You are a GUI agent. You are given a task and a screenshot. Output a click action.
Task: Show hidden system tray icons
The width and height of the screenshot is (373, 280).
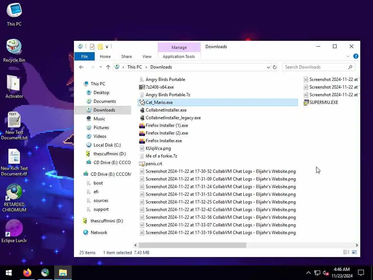[x=308, y=273]
